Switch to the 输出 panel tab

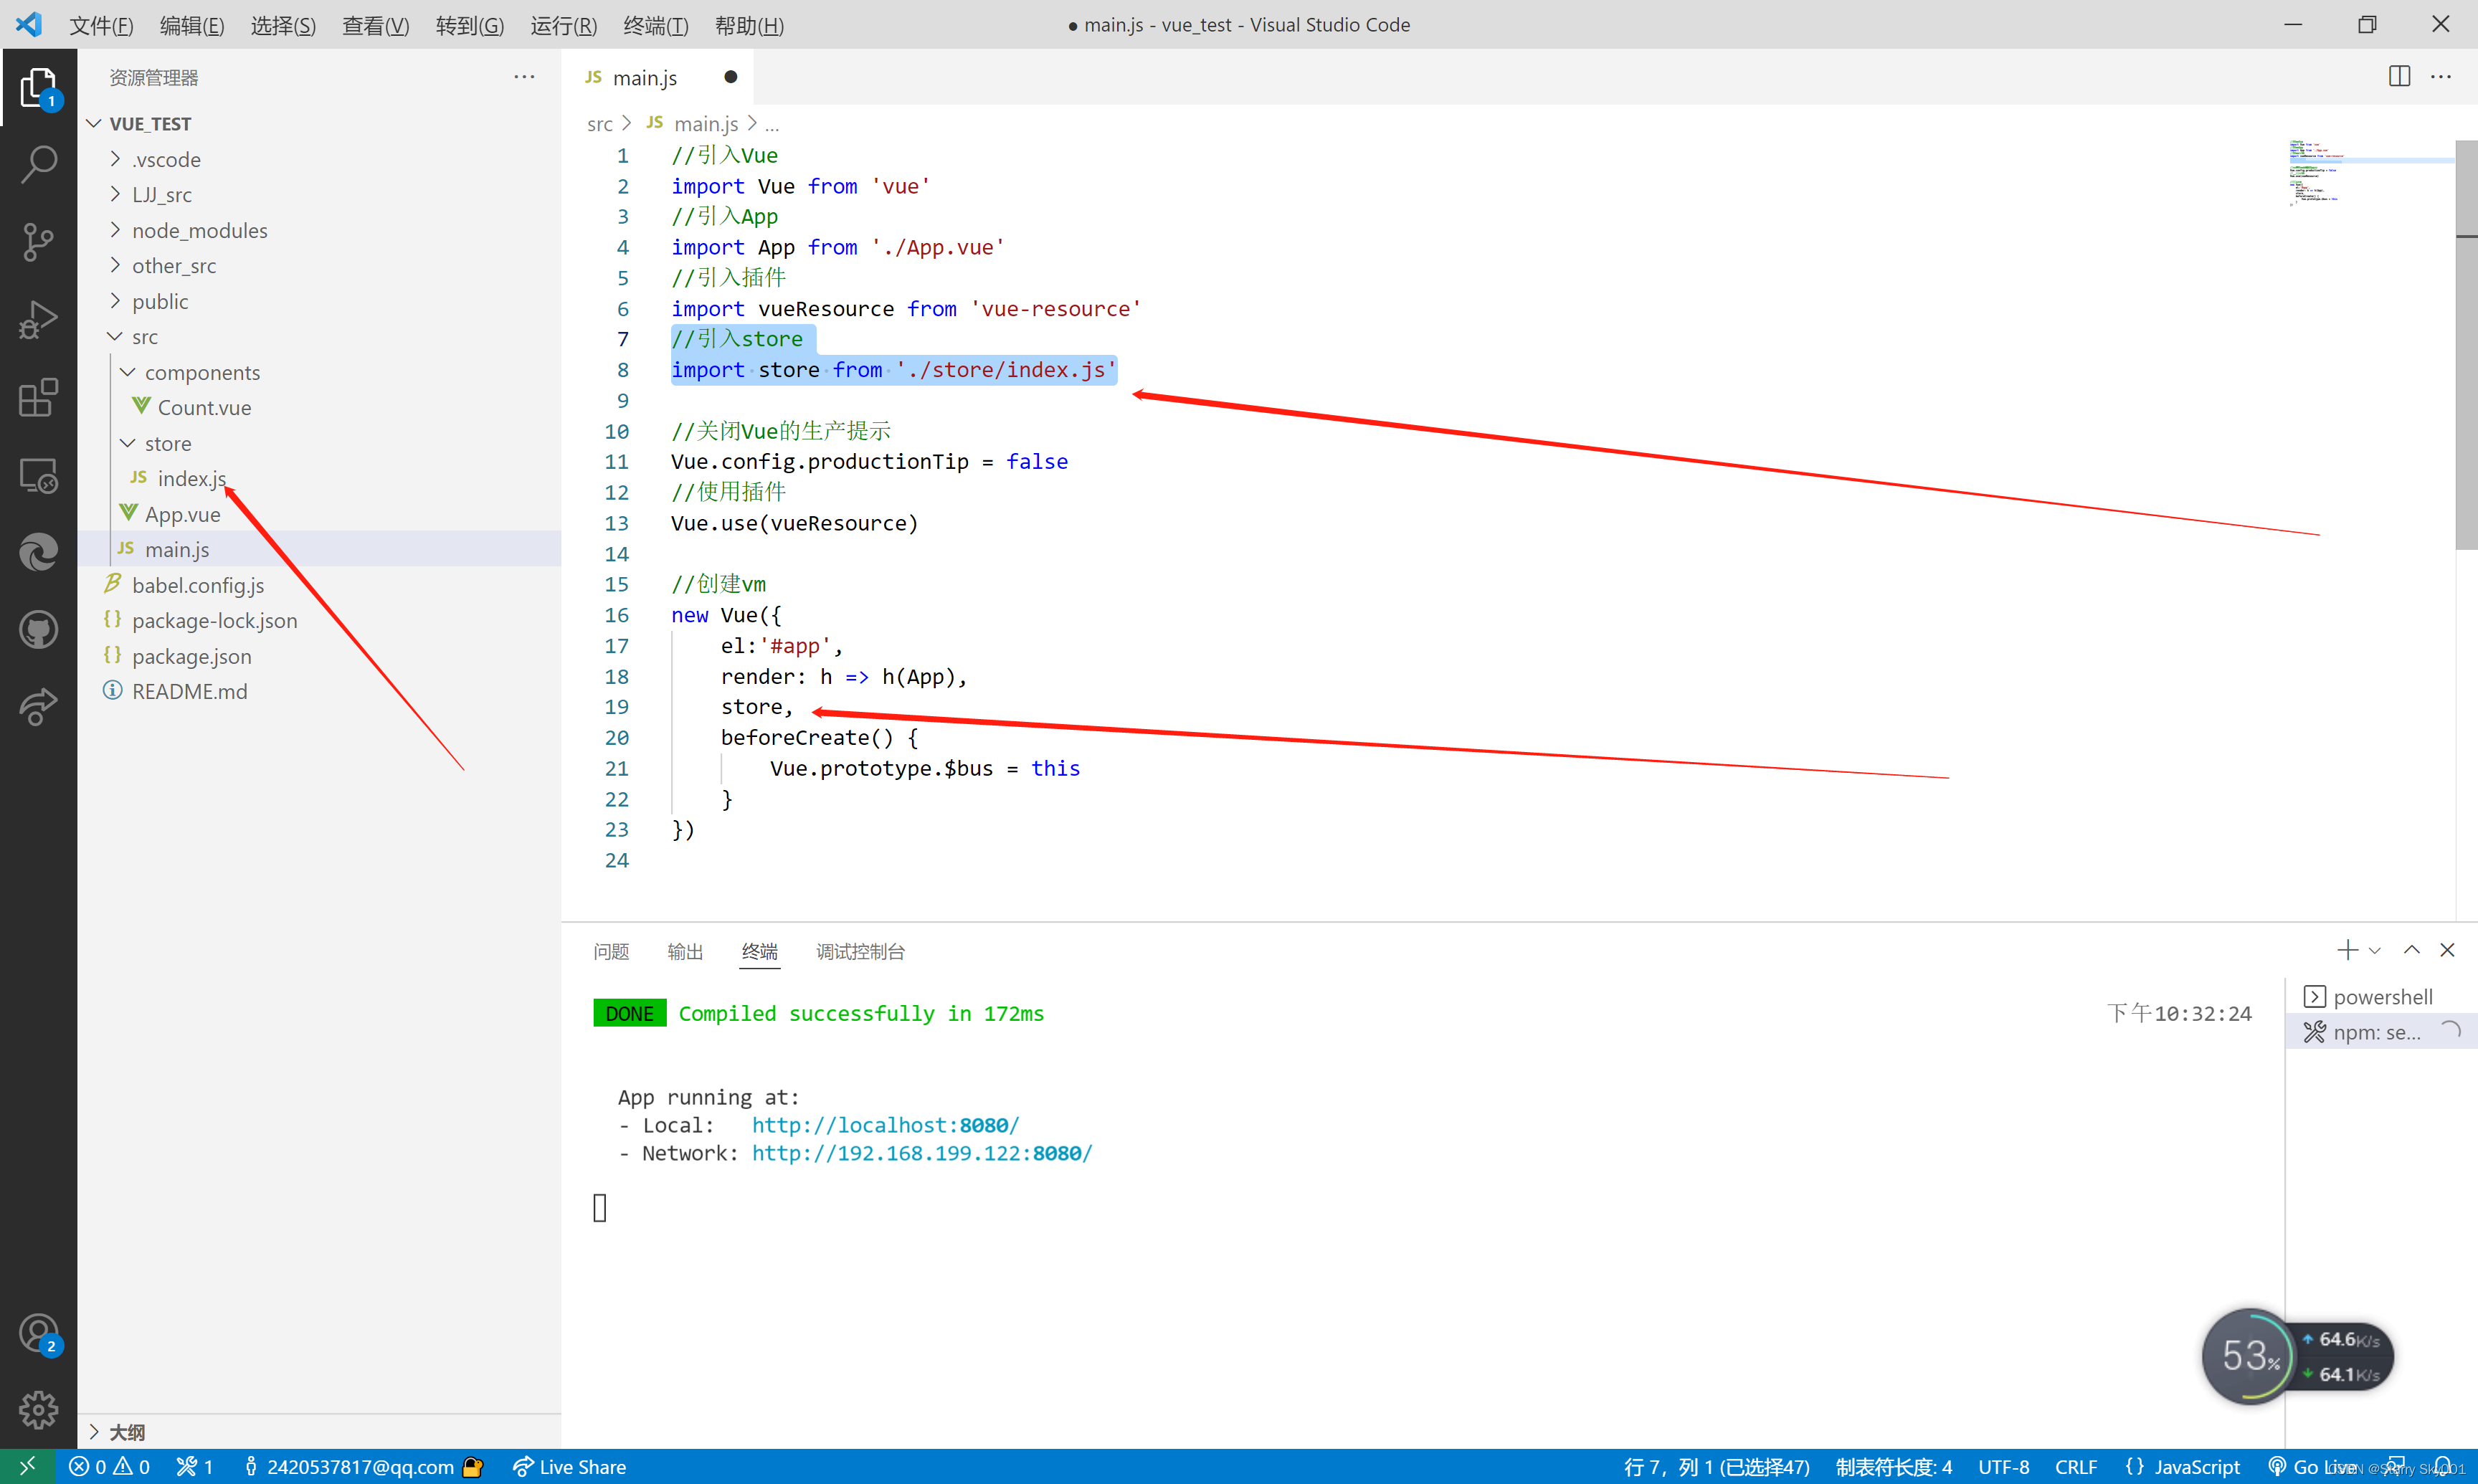point(685,951)
